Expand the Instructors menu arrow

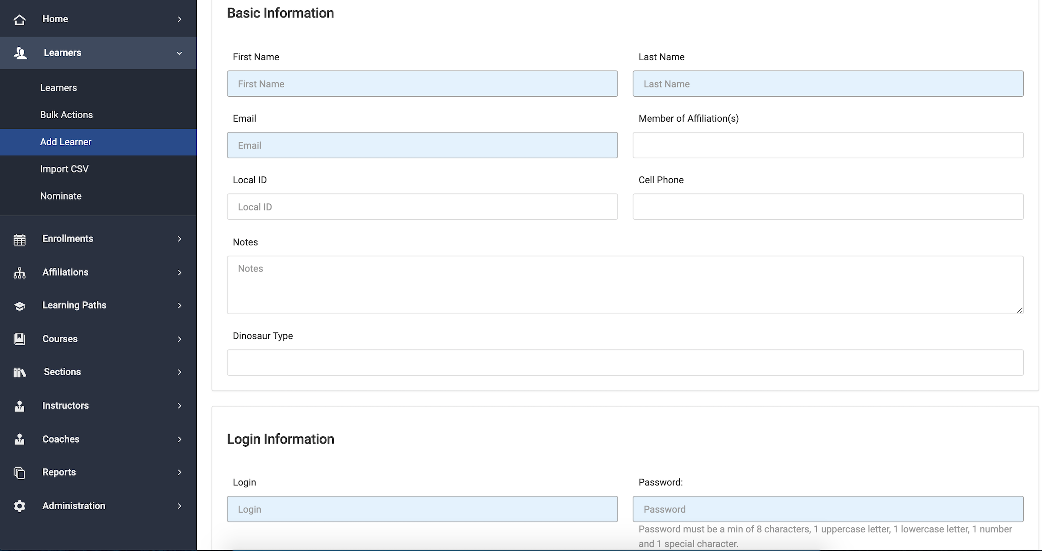click(179, 406)
